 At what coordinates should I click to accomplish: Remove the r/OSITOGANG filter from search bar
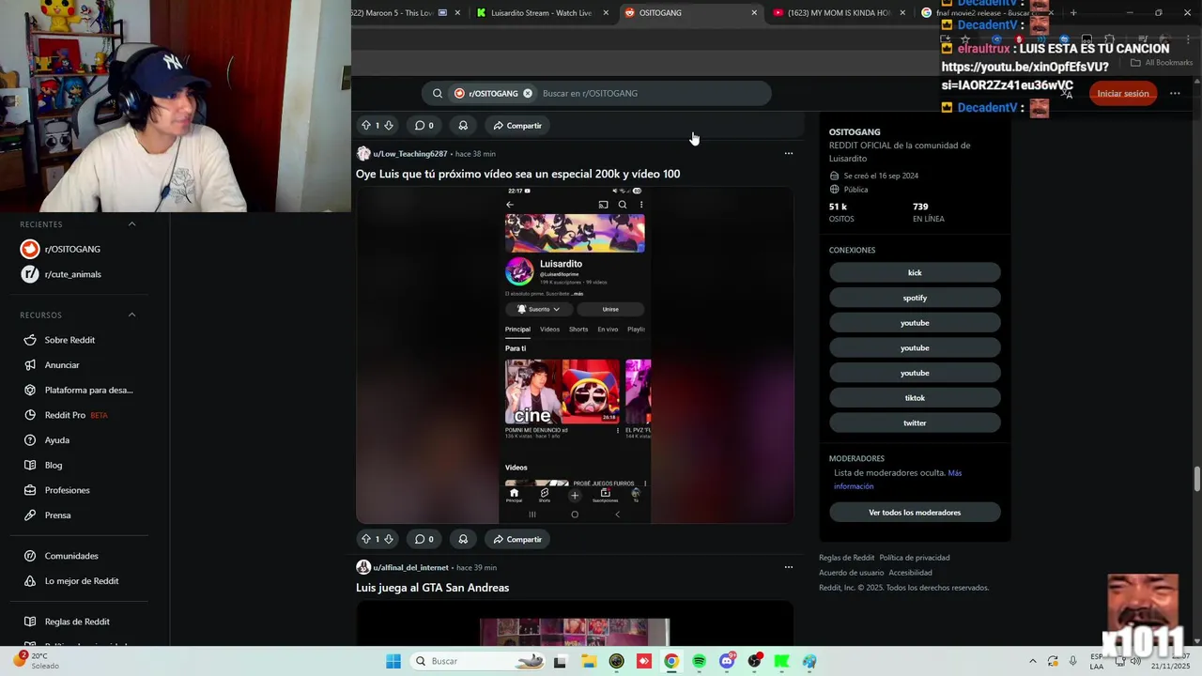pyautogui.click(x=528, y=93)
